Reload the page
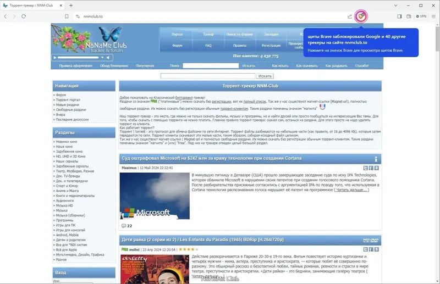Screen dimensions: 440x284 click(24, 16)
